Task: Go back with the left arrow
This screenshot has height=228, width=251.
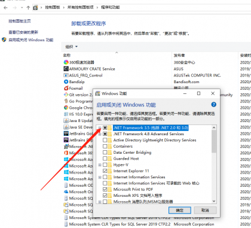Action: coord(5,8)
